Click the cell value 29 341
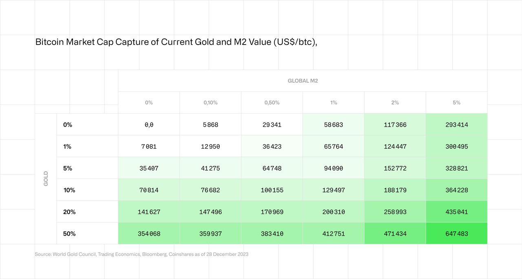 pyautogui.click(x=272, y=125)
